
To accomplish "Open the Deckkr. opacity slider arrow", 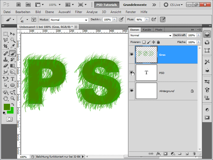I will pos(114,19).
